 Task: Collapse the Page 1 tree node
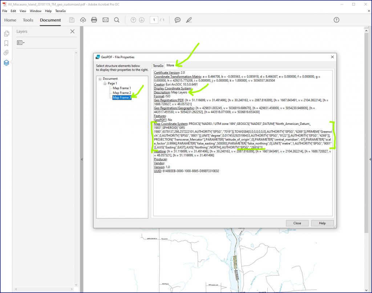(105, 84)
